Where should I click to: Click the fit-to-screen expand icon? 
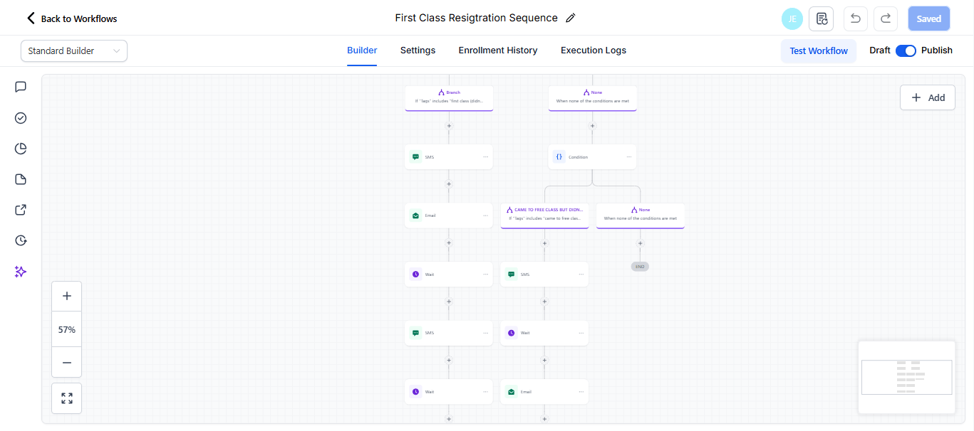pos(67,398)
